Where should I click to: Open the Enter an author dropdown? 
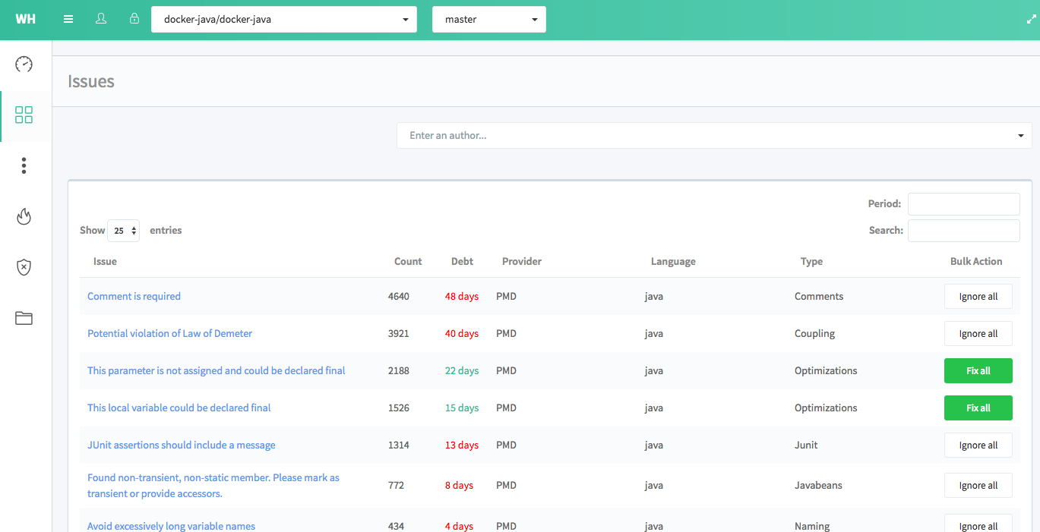[713, 136]
